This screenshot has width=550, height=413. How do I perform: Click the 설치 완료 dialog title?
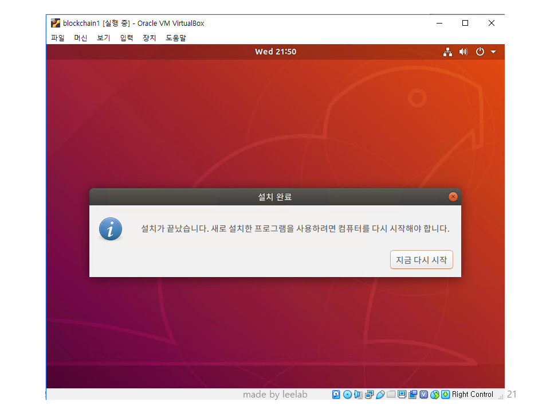(x=275, y=197)
